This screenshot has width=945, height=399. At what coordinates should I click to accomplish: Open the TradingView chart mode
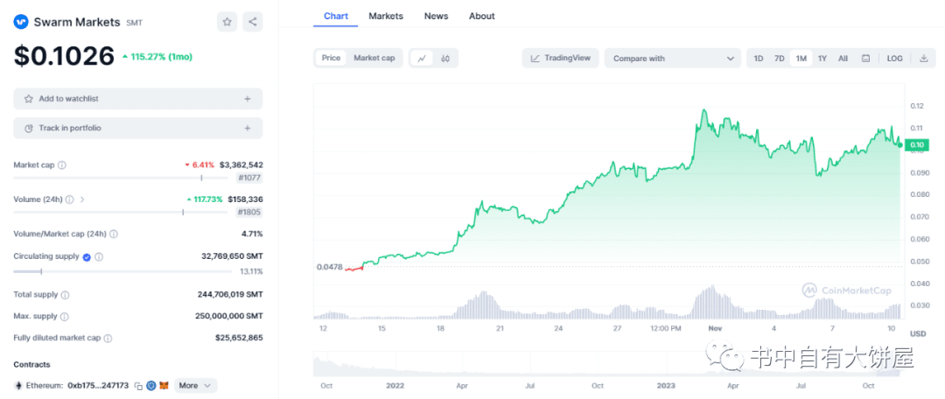560,59
